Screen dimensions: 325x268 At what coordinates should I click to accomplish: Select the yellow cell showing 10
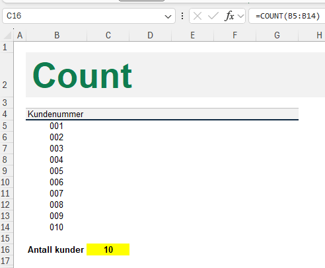108,249
